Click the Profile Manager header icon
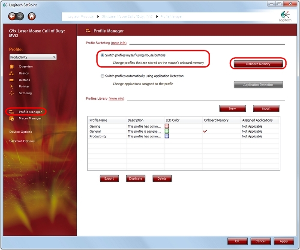 point(88,30)
